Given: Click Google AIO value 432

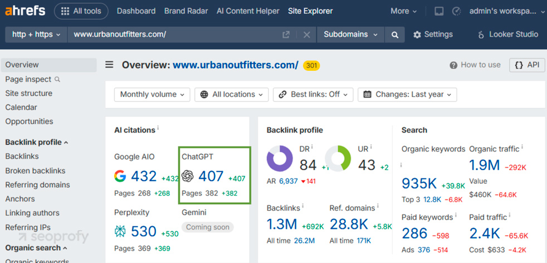Looking at the screenshot, I should [x=144, y=176].
